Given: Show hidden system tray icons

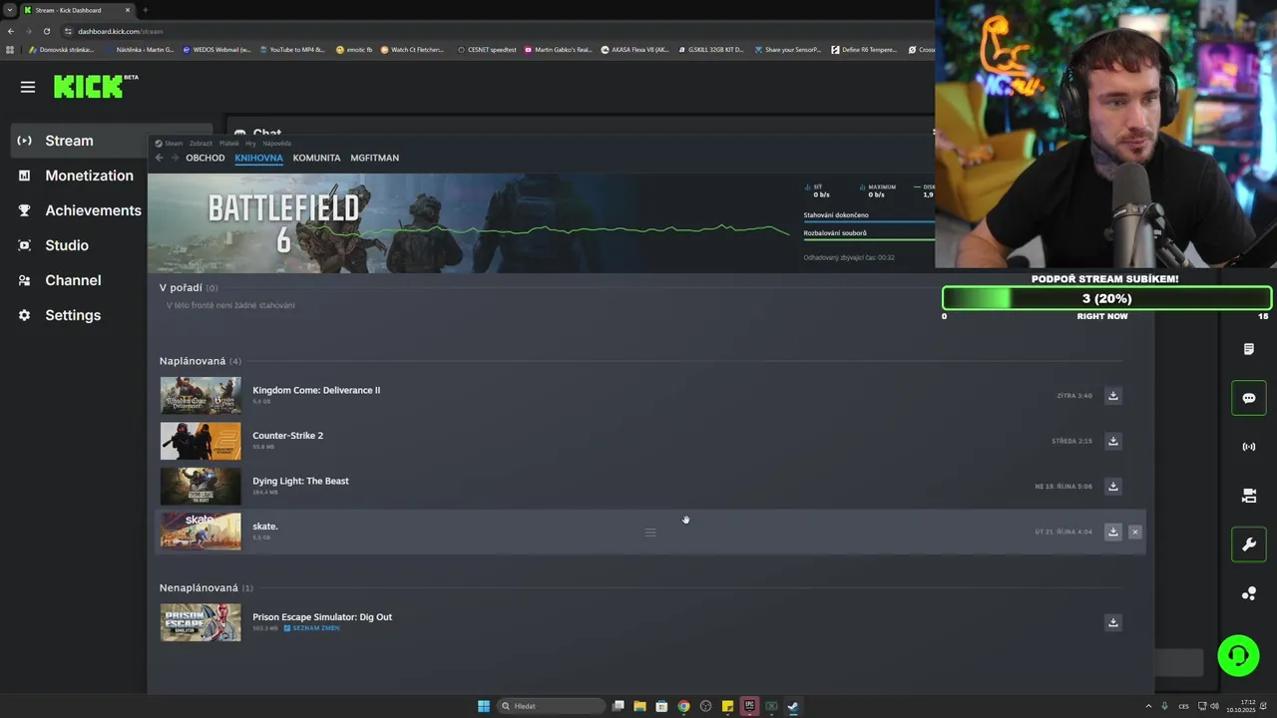Looking at the screenshot, I should [x=1148, y=706].
